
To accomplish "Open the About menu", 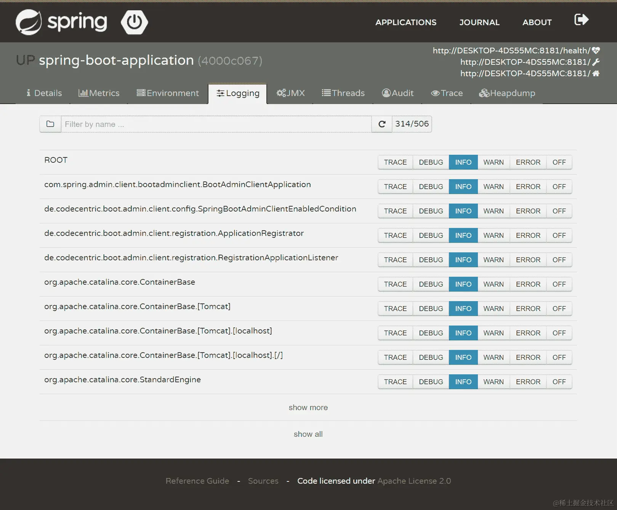I will click(x=537, y=22).
